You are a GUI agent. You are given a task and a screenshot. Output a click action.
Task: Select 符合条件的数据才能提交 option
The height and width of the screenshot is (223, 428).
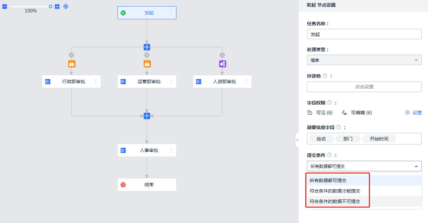(335, 191)
